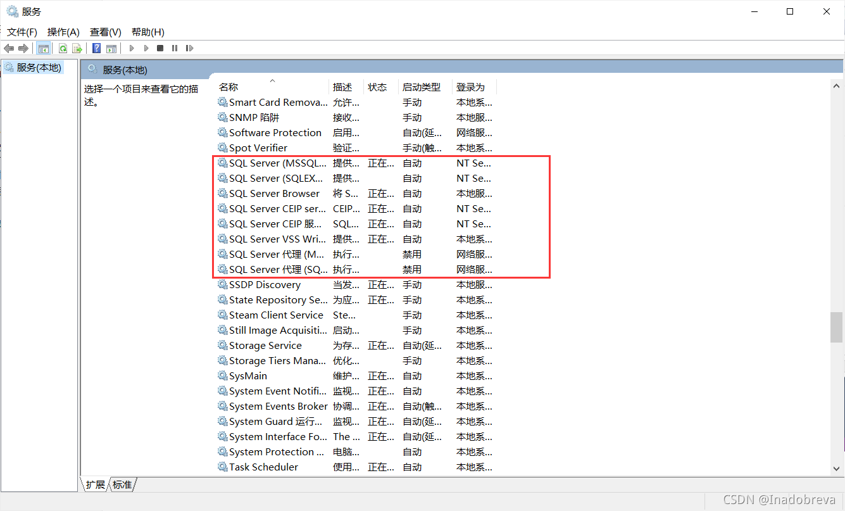Select the System Event Notifi... service

click(355, 391)
